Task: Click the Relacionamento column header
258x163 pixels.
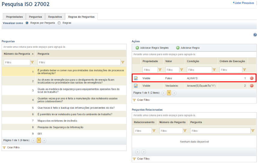Action: pyautogui.click(x=145, y=122)
